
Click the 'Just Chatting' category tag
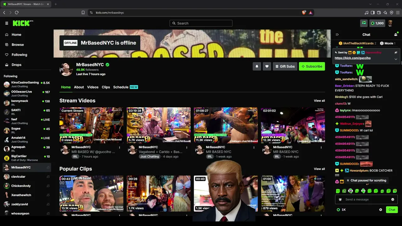[149, 157]
